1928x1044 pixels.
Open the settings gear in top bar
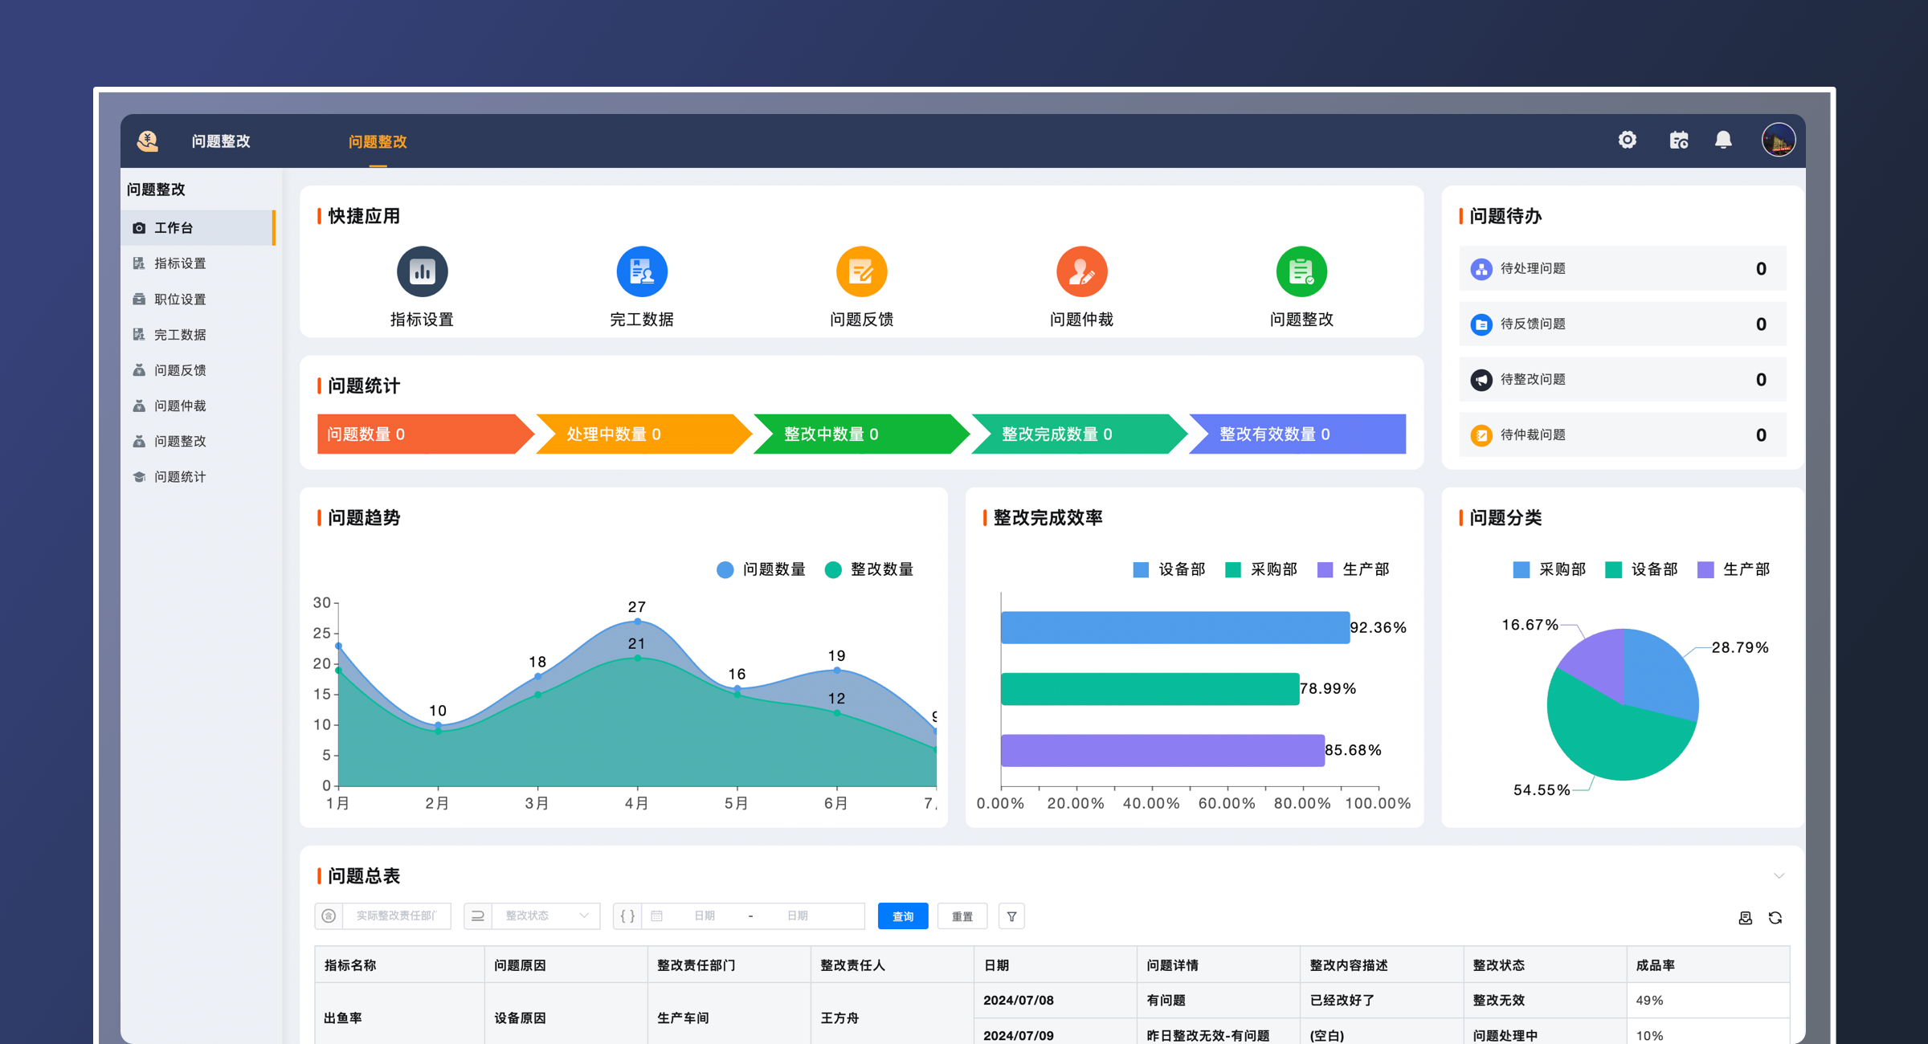click(x=1628, y=140)
